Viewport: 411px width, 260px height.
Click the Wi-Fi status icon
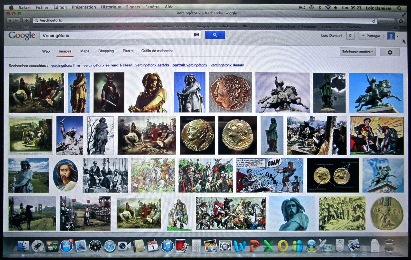328,8
